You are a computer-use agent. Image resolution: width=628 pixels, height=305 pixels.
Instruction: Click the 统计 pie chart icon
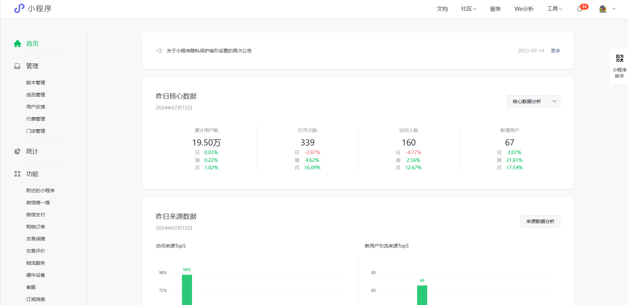(17, 151)
